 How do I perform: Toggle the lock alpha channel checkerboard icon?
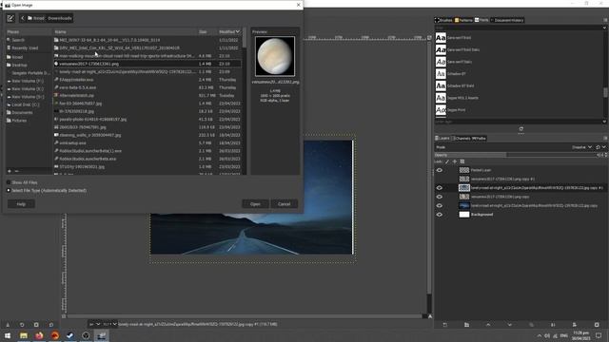[462, 161]
